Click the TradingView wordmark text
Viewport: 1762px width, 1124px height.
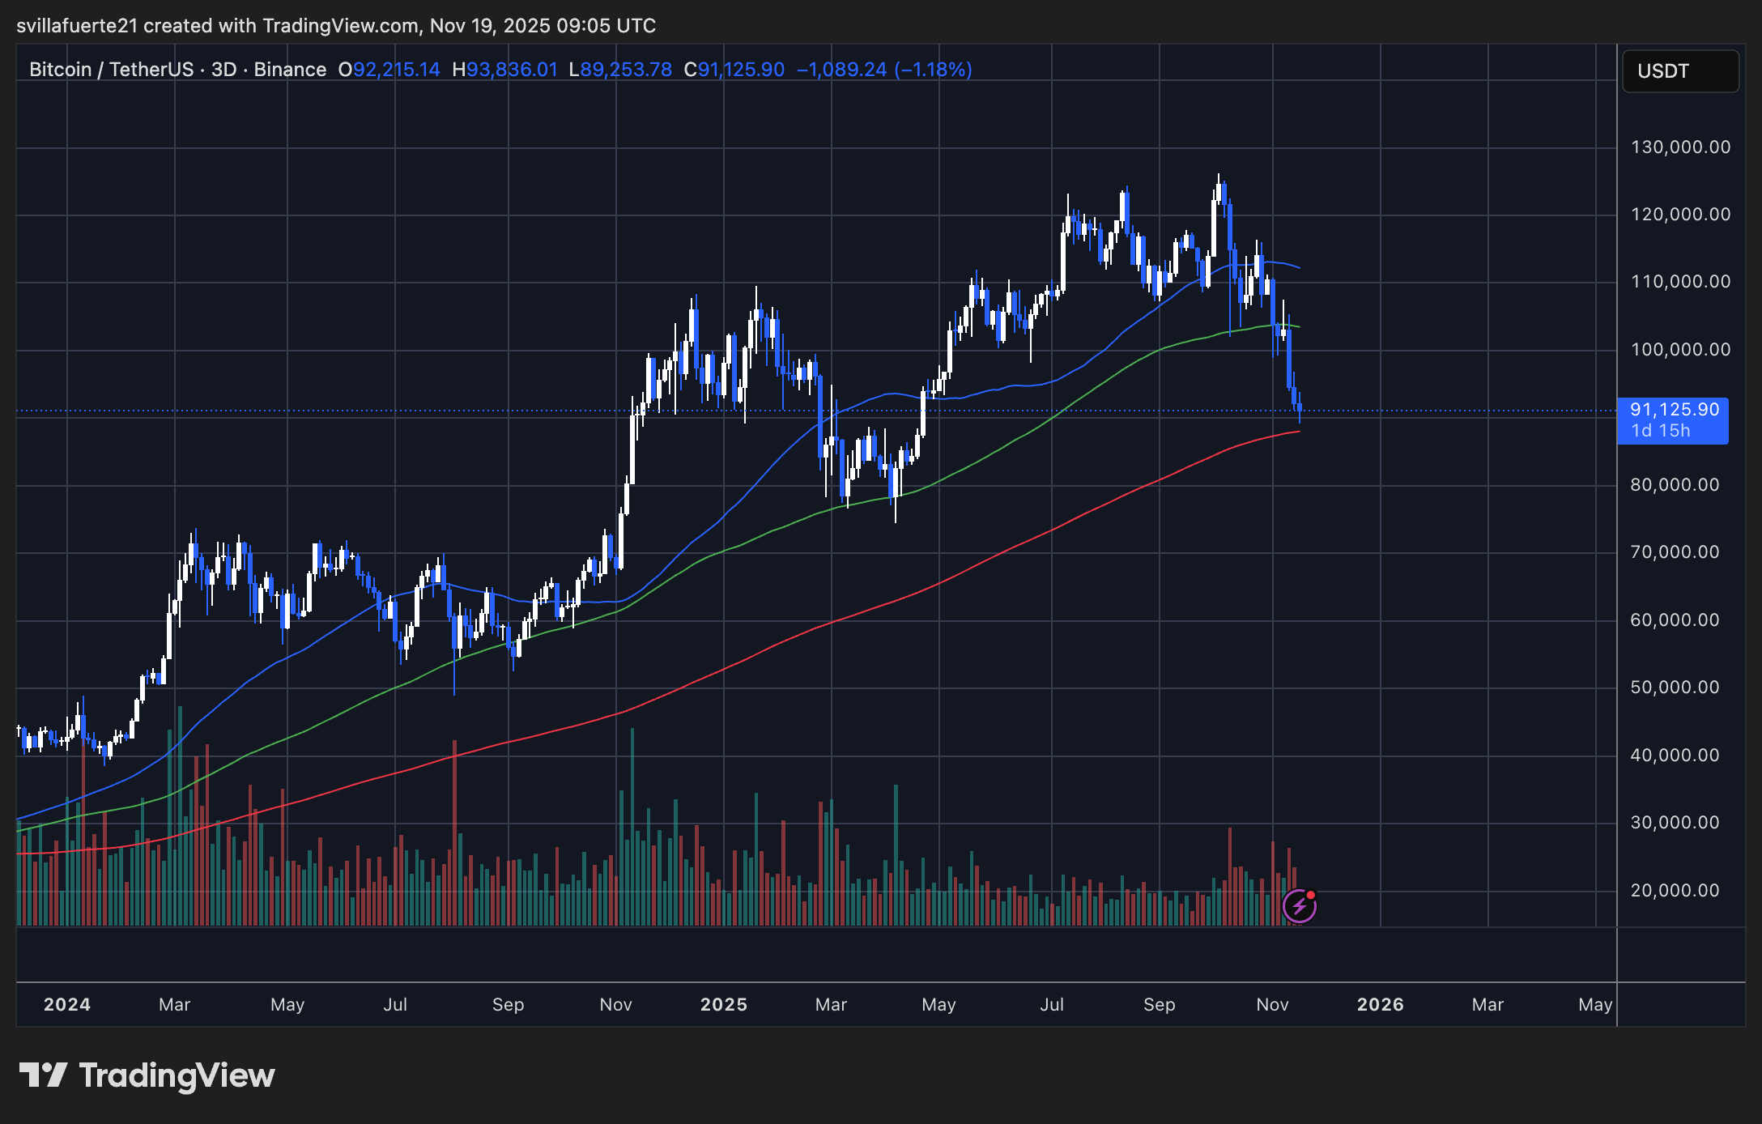click(177, 1075)
